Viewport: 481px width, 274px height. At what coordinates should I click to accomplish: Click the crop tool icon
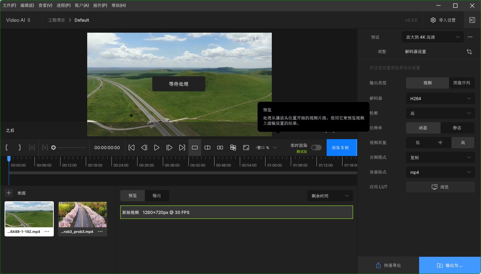(x=469, y=52)
